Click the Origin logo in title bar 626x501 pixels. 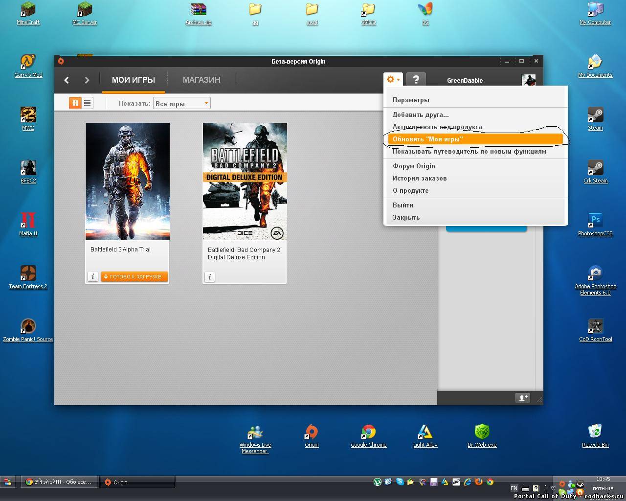point(61,61)
